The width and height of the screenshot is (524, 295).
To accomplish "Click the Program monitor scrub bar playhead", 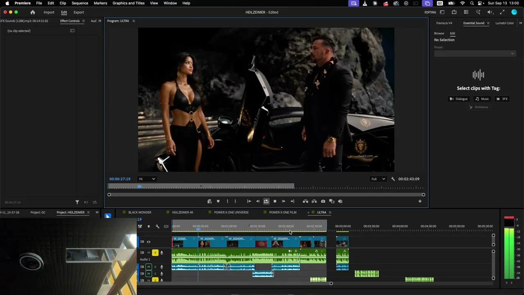I will coord(140,186).
